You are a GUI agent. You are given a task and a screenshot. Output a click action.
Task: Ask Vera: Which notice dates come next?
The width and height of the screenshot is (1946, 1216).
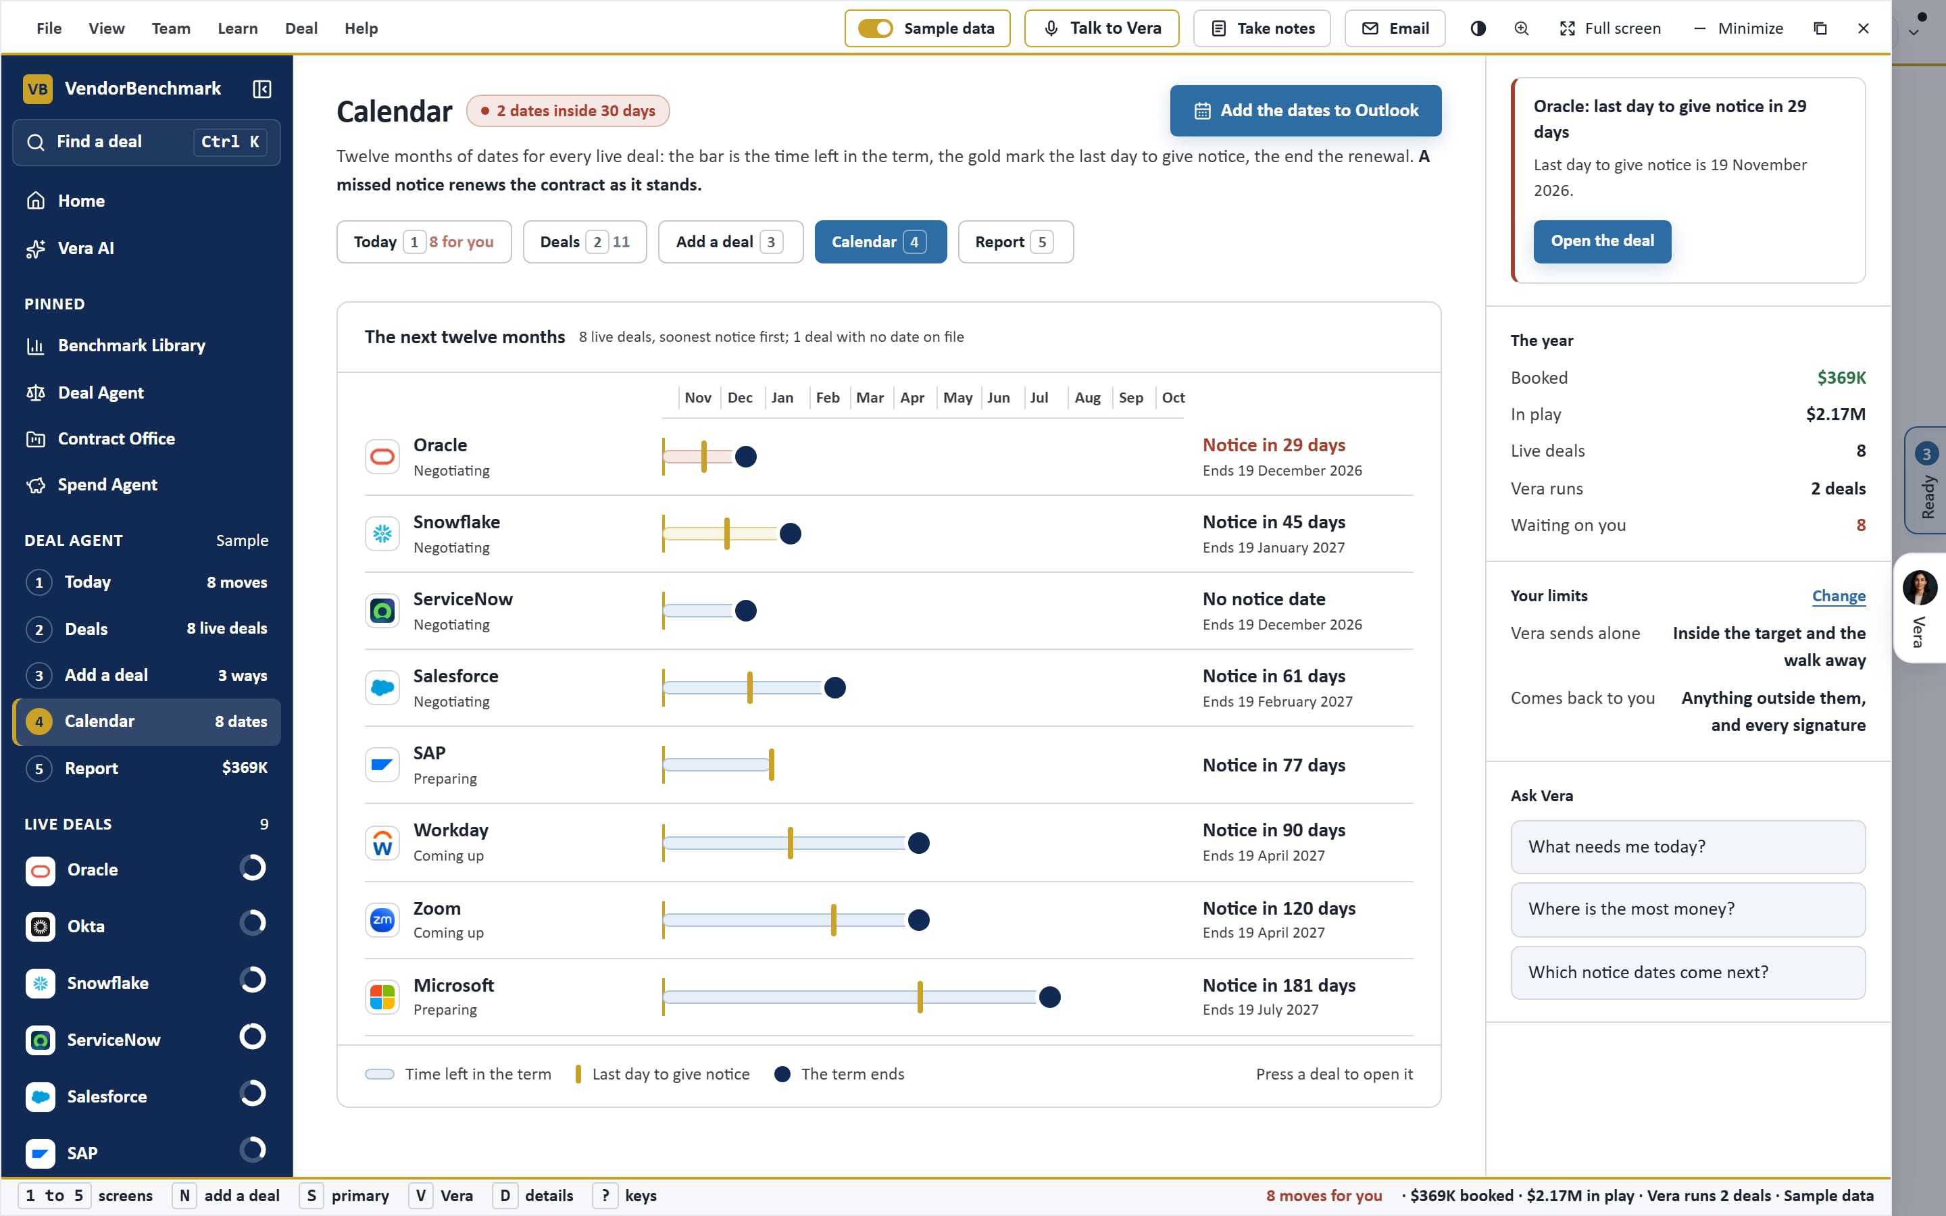pyautogui.click(x=1687, y=972)
